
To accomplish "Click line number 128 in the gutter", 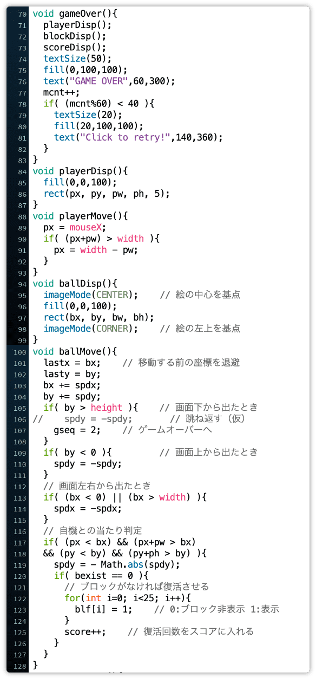I will point(20,665).
